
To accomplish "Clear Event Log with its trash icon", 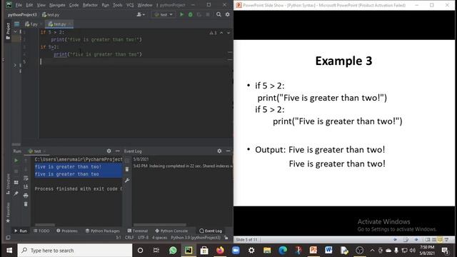I will tap(127, 169).
